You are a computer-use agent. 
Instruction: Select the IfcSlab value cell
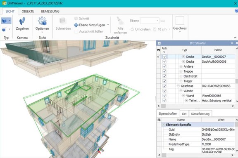point(218,134)
